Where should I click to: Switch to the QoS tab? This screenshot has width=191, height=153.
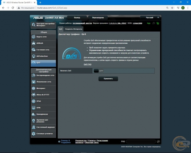60,29
